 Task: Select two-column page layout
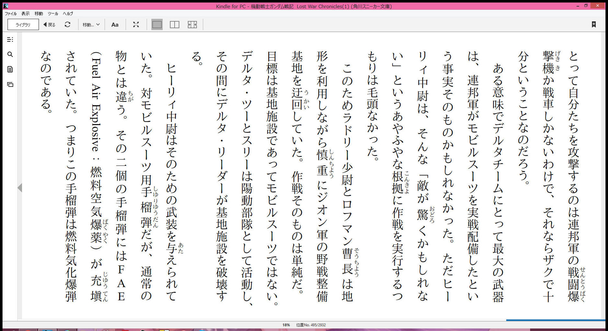point(175,25)
